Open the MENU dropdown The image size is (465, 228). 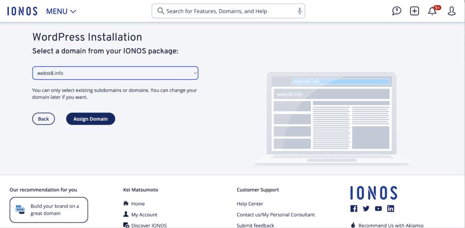coord(61,11)
